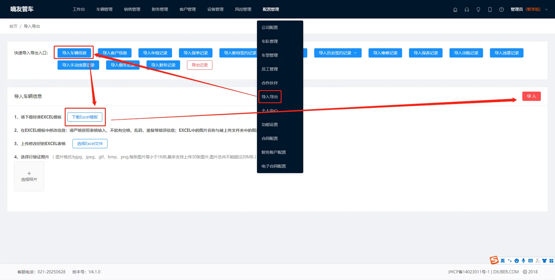Click the Sogou input method logo
Viewport: 555px width, 280px height.
click(494, 260)
